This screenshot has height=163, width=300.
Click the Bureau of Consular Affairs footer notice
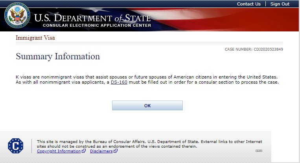coord(149,144)
